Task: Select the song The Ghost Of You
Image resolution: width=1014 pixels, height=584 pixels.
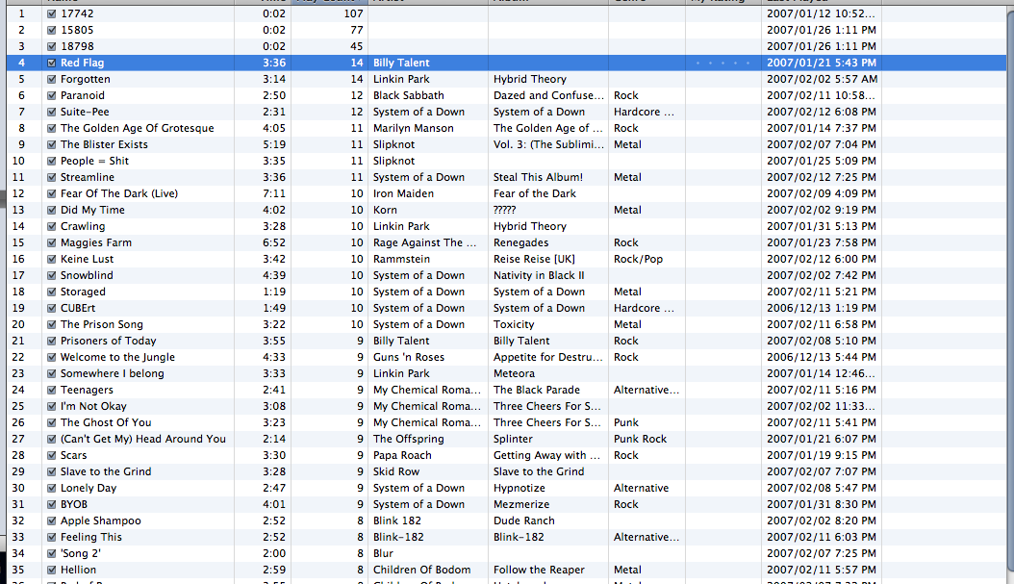Action: [106, 422]
